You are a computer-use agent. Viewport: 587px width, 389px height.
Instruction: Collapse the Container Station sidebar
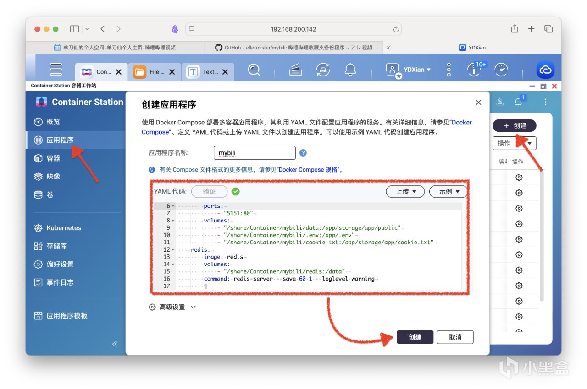click(115, 344)
